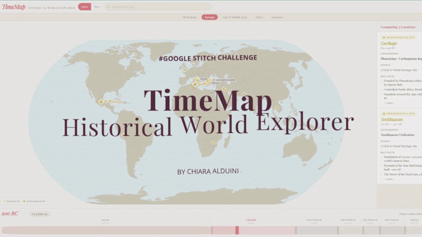Click Archaeological Site badge above Teotihuacan
Viewport: 422px width, 237px height.
(399, 114)
